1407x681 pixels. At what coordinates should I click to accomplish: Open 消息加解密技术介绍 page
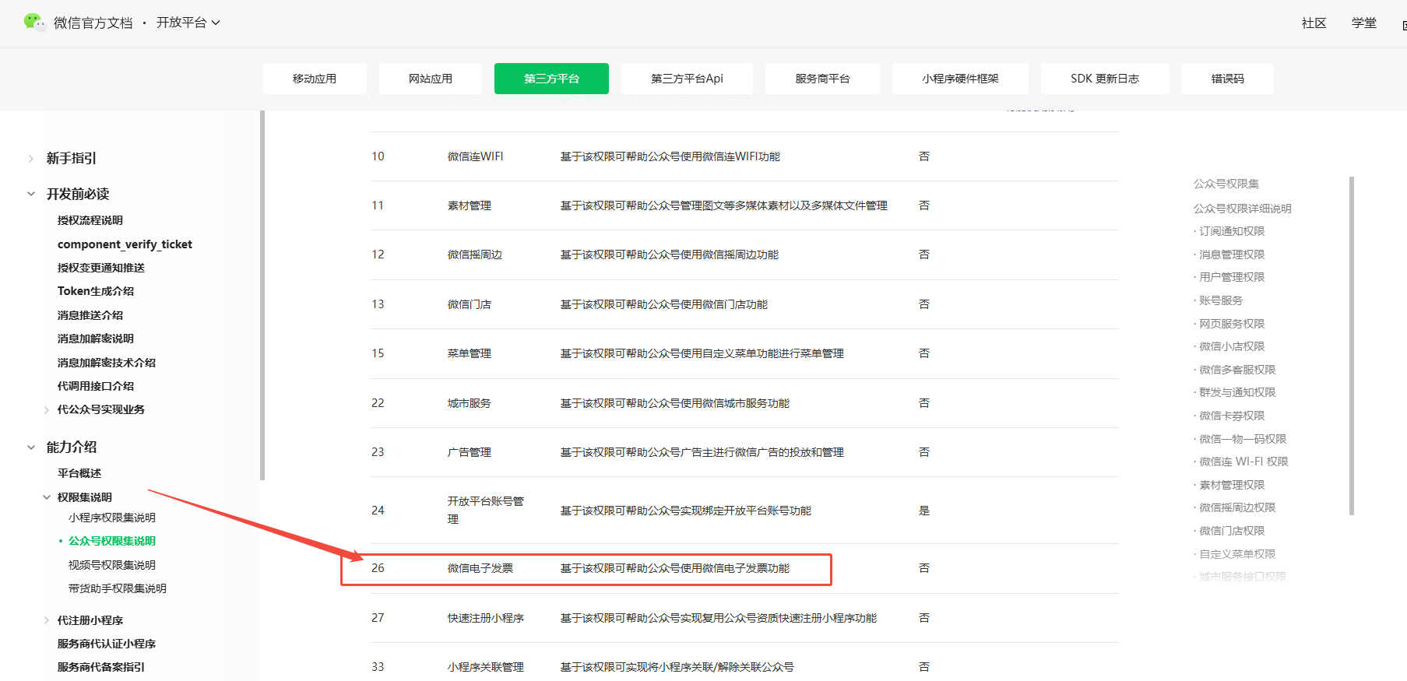click(107, 363)
